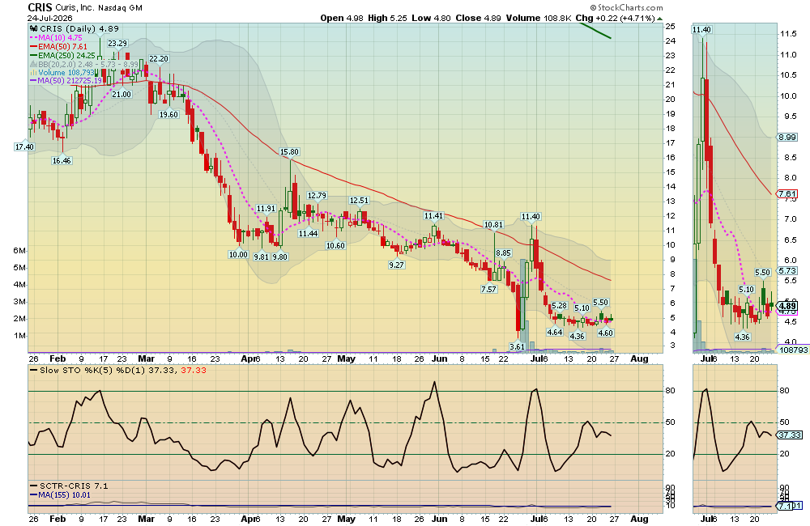The image size is (810, 526).
Task: Click the Open 4.98 value
Action: click(x=342, y=18)
